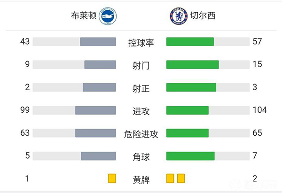Select the 控球率 stat label
This screenshot has height=193, width=282.
pyautogui.click(x=141, y=42)
